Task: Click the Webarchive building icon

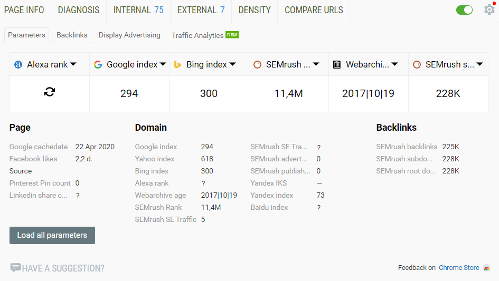Action: 337,64
